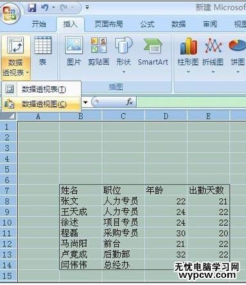Expand the 形状 dropdown arrow
246x285 pixels.
pos(124,72)
